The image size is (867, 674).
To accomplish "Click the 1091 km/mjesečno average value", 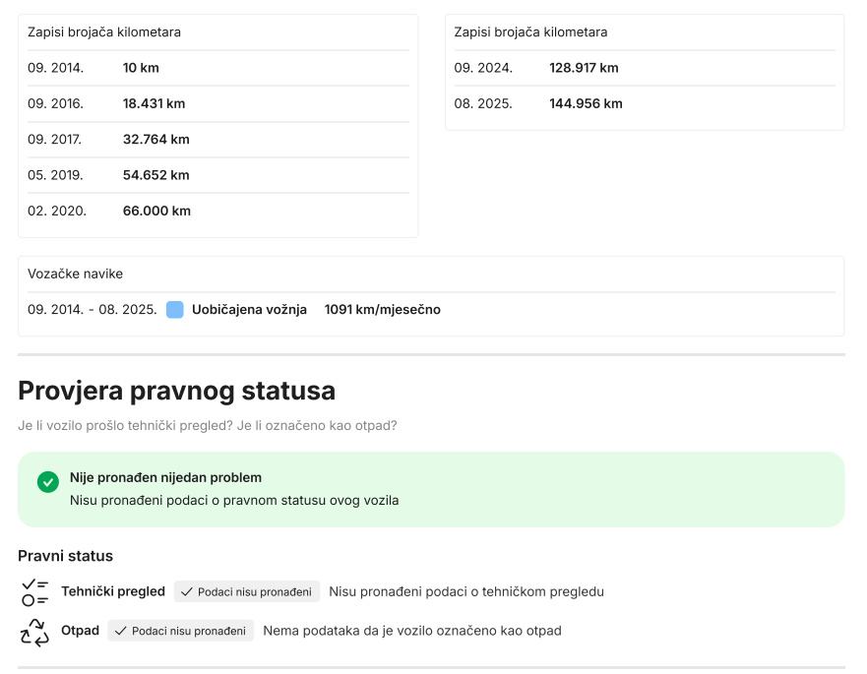I will click(382, 310).
